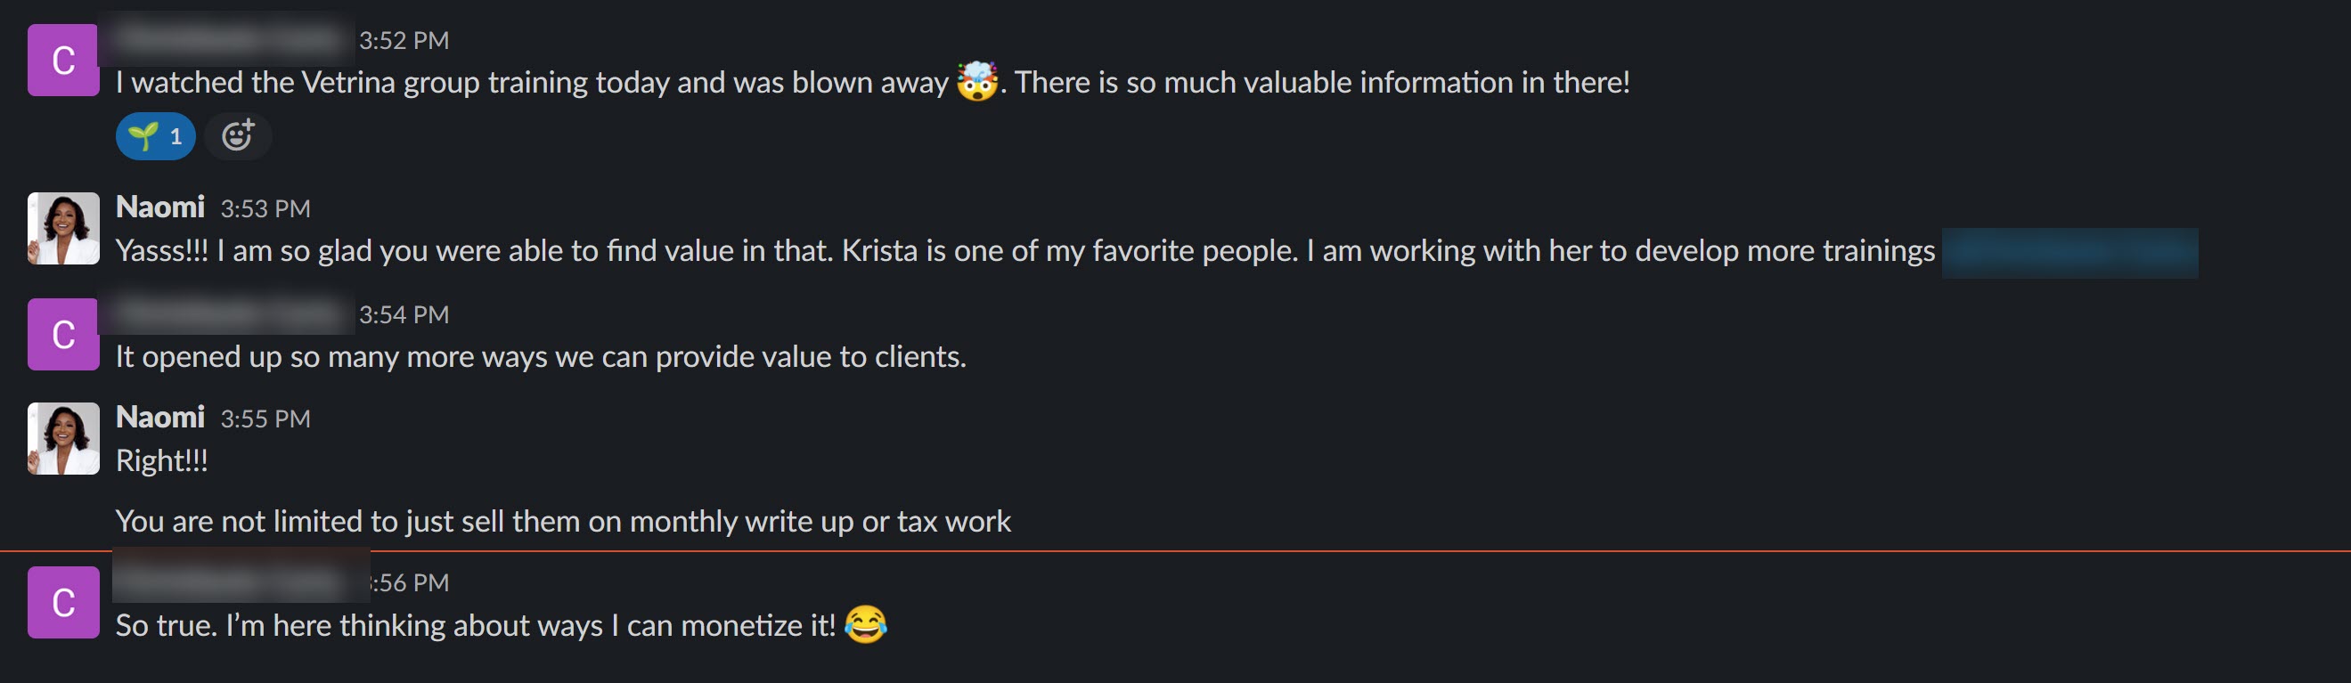Open the purple C avatar beside the 'So true' message
The image size is (2351, 683).
(x=63, y=602)
